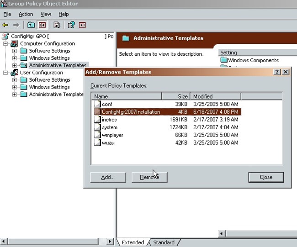Sort templates by the Size column header

175,96
